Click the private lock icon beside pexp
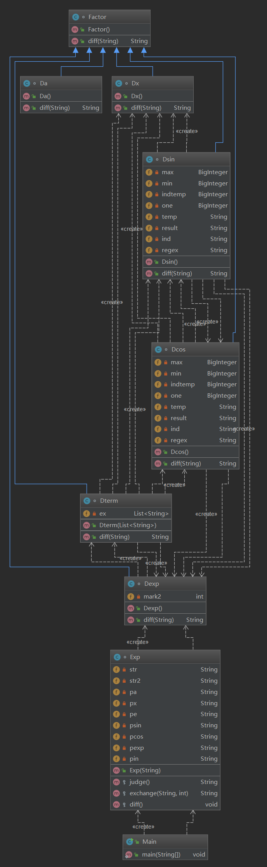The image size is (267, 867). tap(124, 748)
